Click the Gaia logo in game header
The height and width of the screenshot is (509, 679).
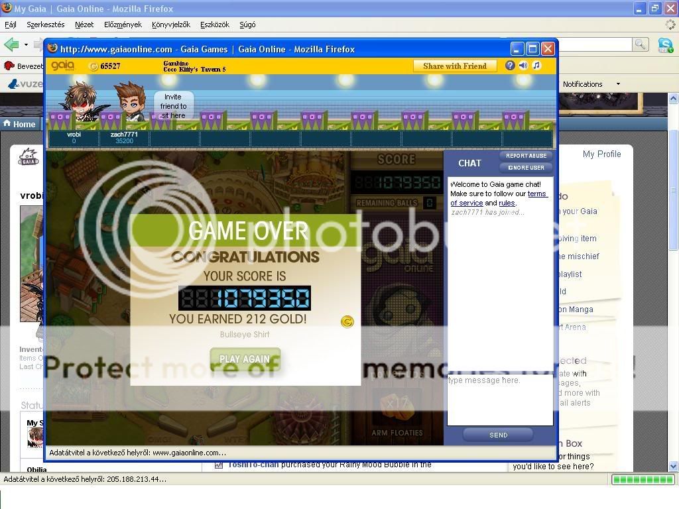click(x=63, y=66)
